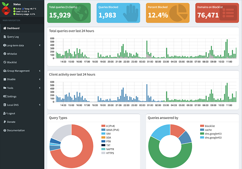Toggle blocklist legend entry
Viewport: 242px width, 169px height.
click(207, 126)
